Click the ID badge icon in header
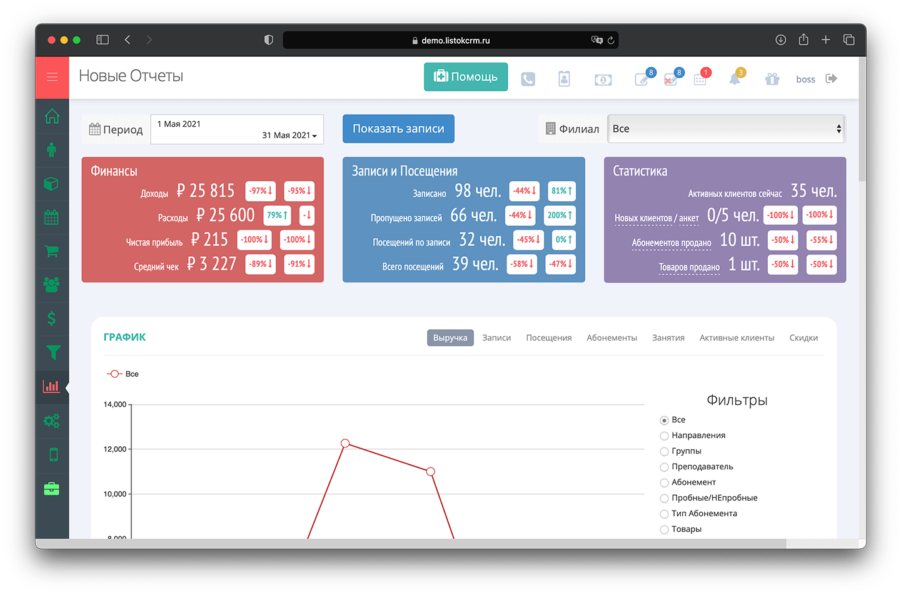 click(564, 79)
